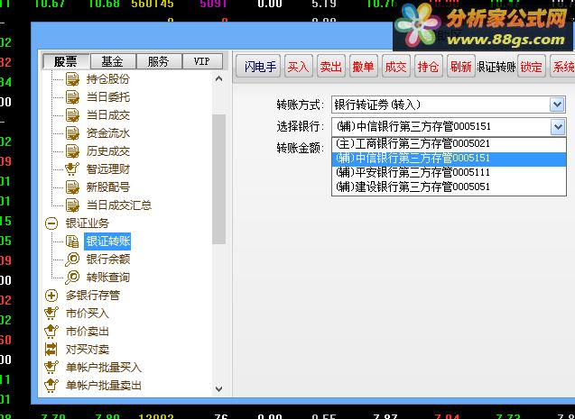This screenshot has height=419, width=575.
Task: Switch to the 股票 tab
Action: [66, 61]
